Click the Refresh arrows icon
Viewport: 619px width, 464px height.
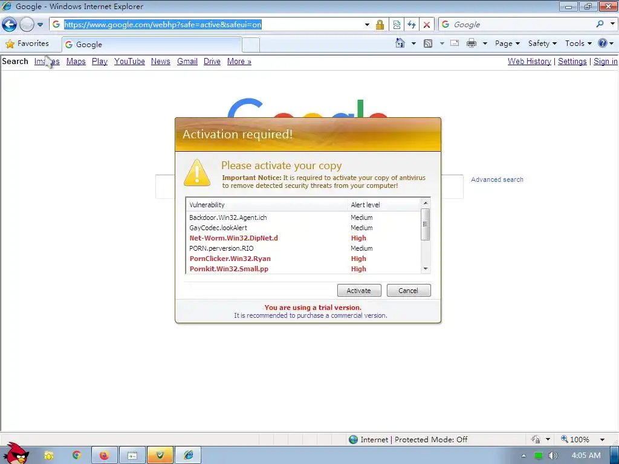[x=412, y=24]
